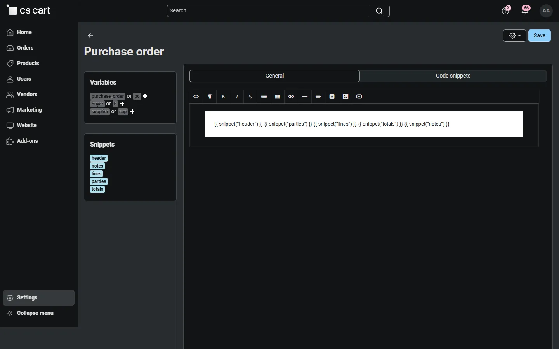The image size is (559, 349).
Task: Expand the purchase_order variable with plus
Action: point(146,96)
